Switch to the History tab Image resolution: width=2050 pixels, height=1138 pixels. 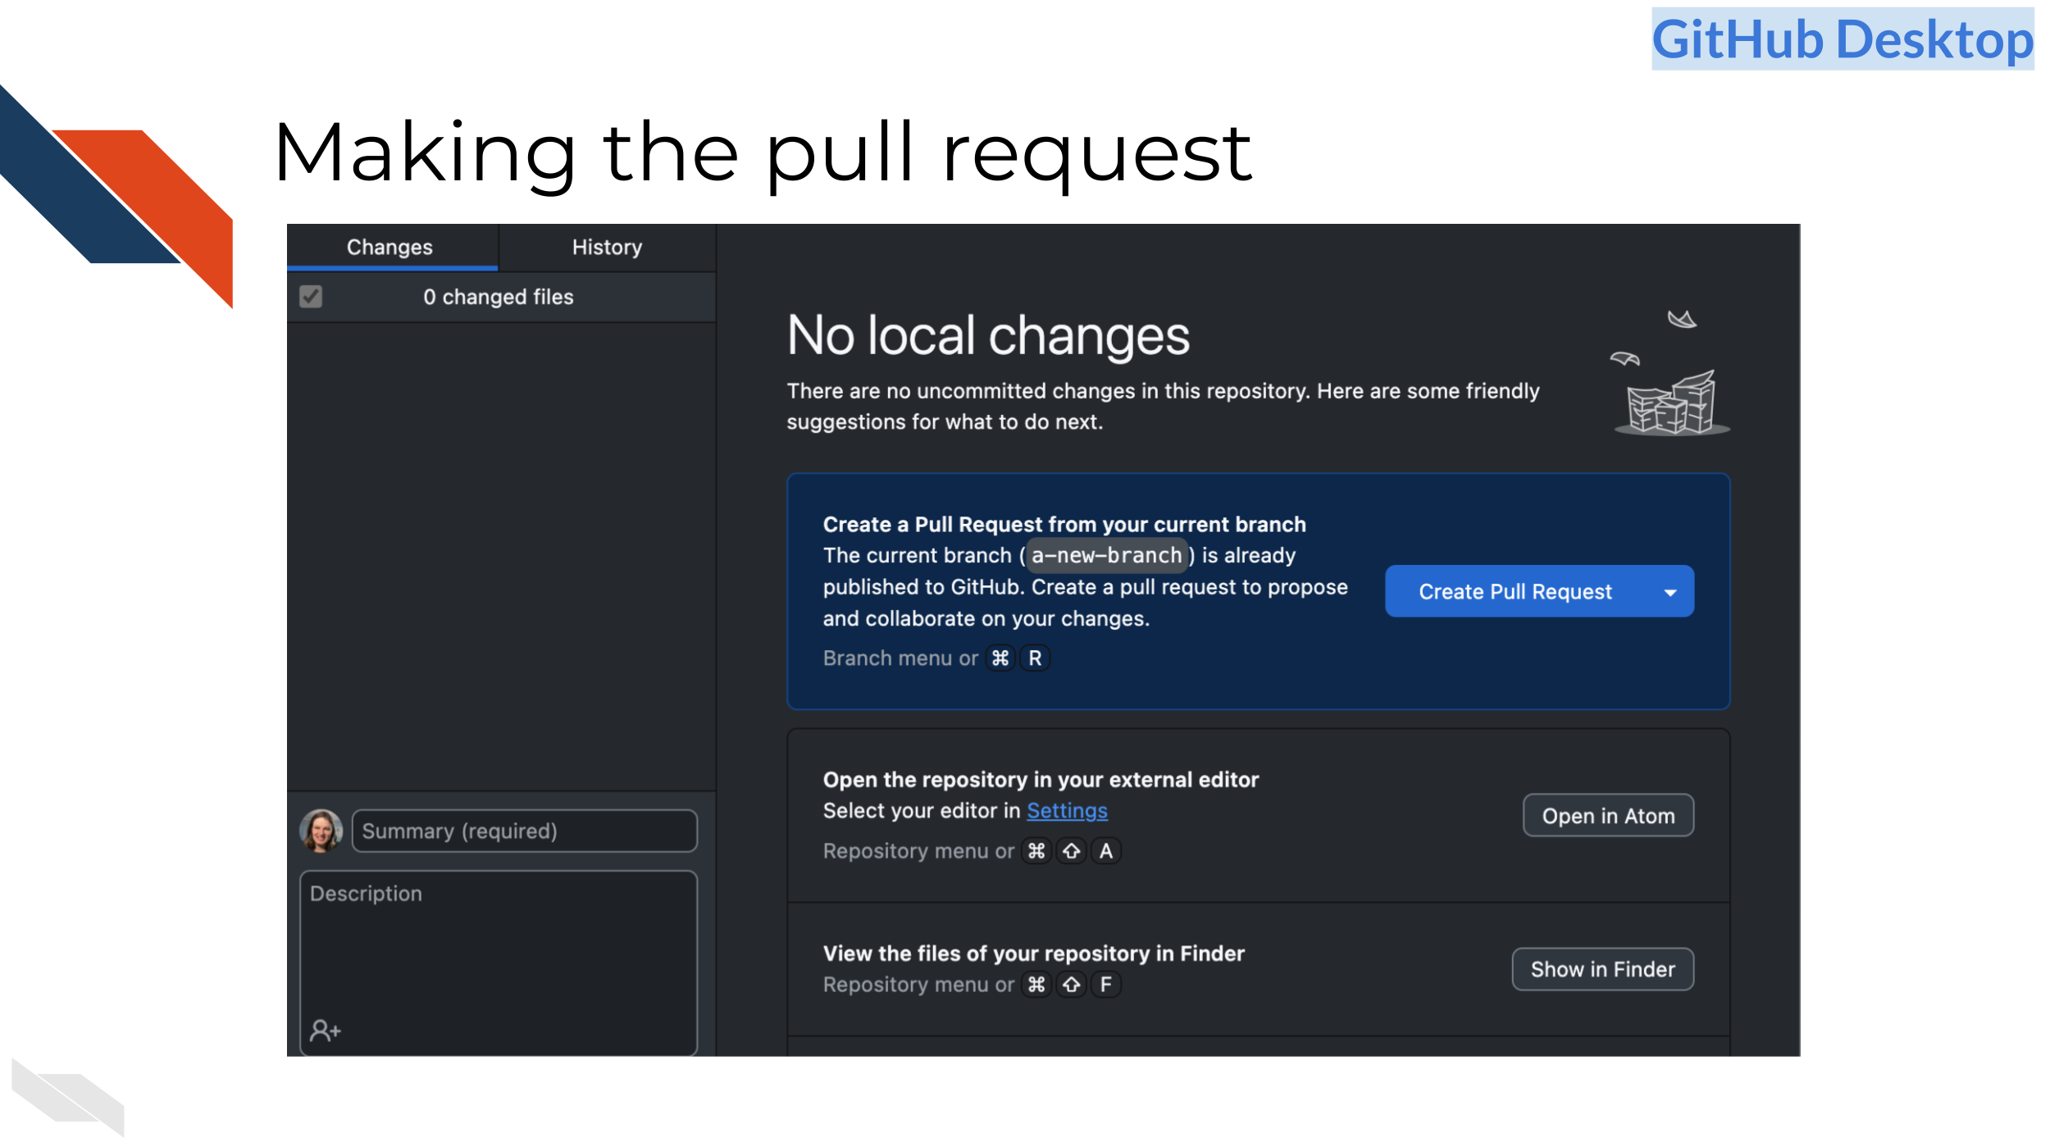pyautogui.click(x=607, y=247)
